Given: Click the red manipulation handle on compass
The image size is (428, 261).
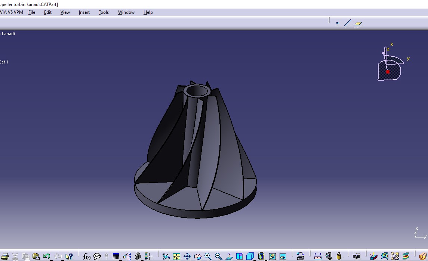Looking at the screenshot, I should tap(388, 72).
